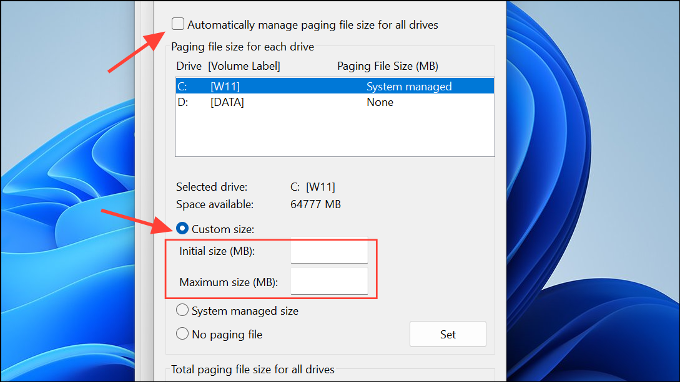The image size is (680, 382).
Task: Choose the Custom size radio option
Action: click(x=182, y=229)
